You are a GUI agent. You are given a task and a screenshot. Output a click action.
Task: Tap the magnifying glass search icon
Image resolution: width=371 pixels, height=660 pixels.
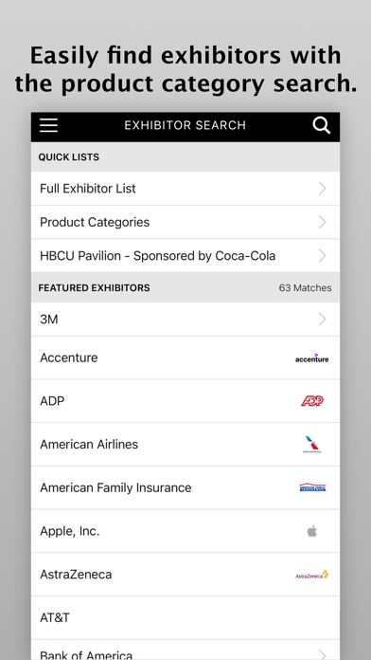pos(322,125)
